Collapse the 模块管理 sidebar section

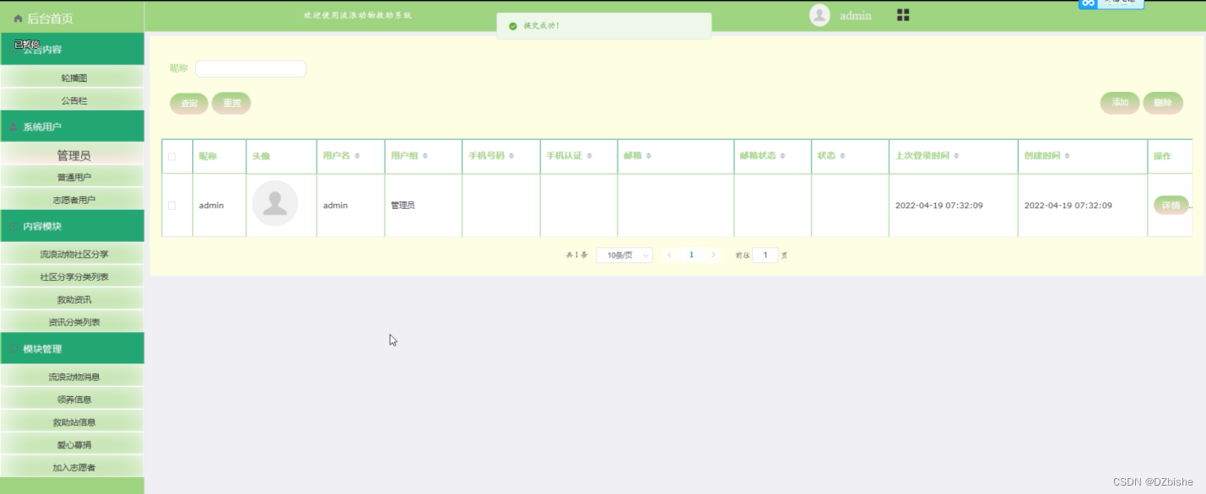72,349
